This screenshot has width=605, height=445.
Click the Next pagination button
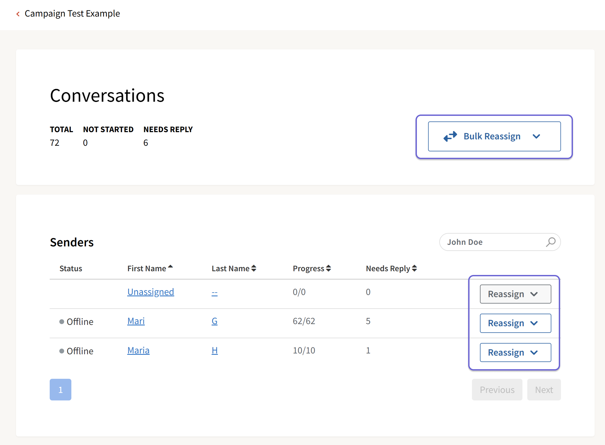click(x=544, y=389)
